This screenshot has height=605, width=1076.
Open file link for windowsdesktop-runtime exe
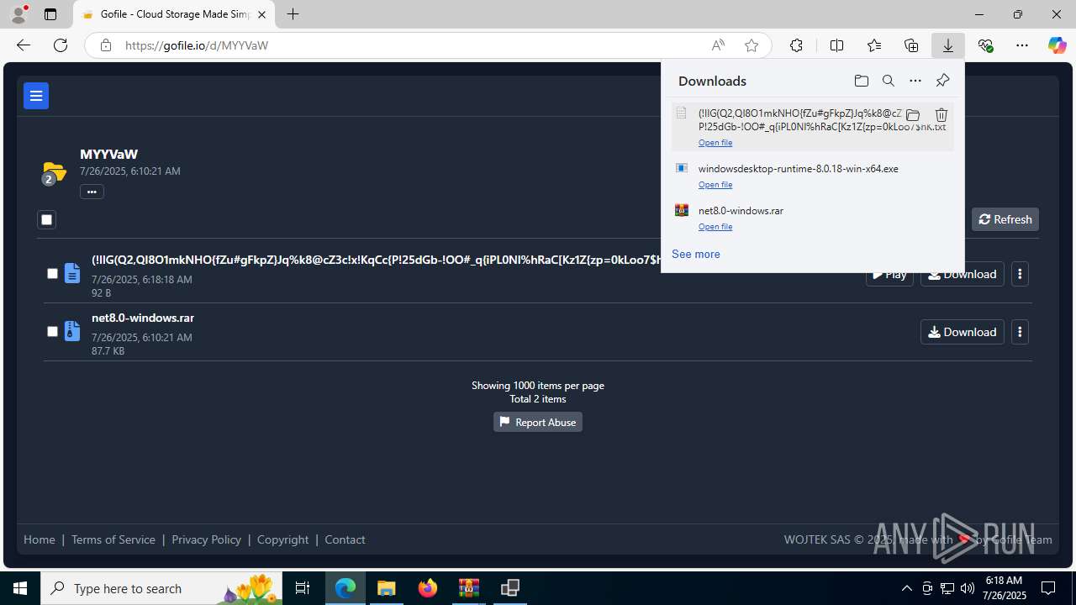coord(715,185)
